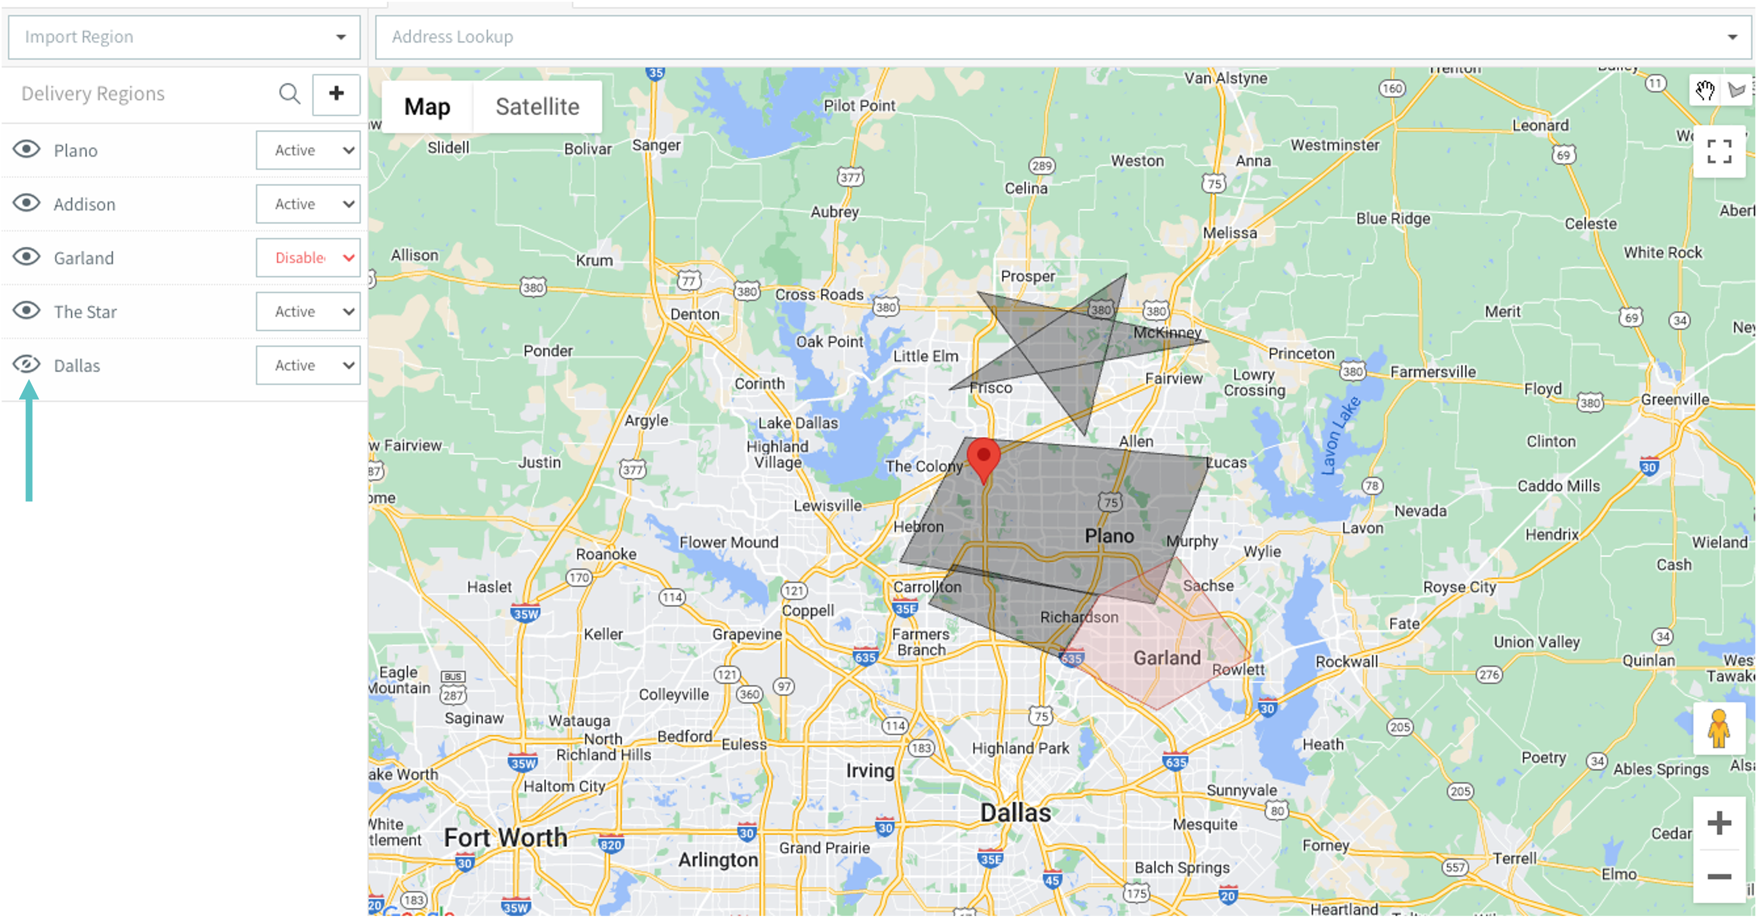Add a new delivery region with plus button
The height and width of the screenshot is (918, 1757).
[336, 94]
